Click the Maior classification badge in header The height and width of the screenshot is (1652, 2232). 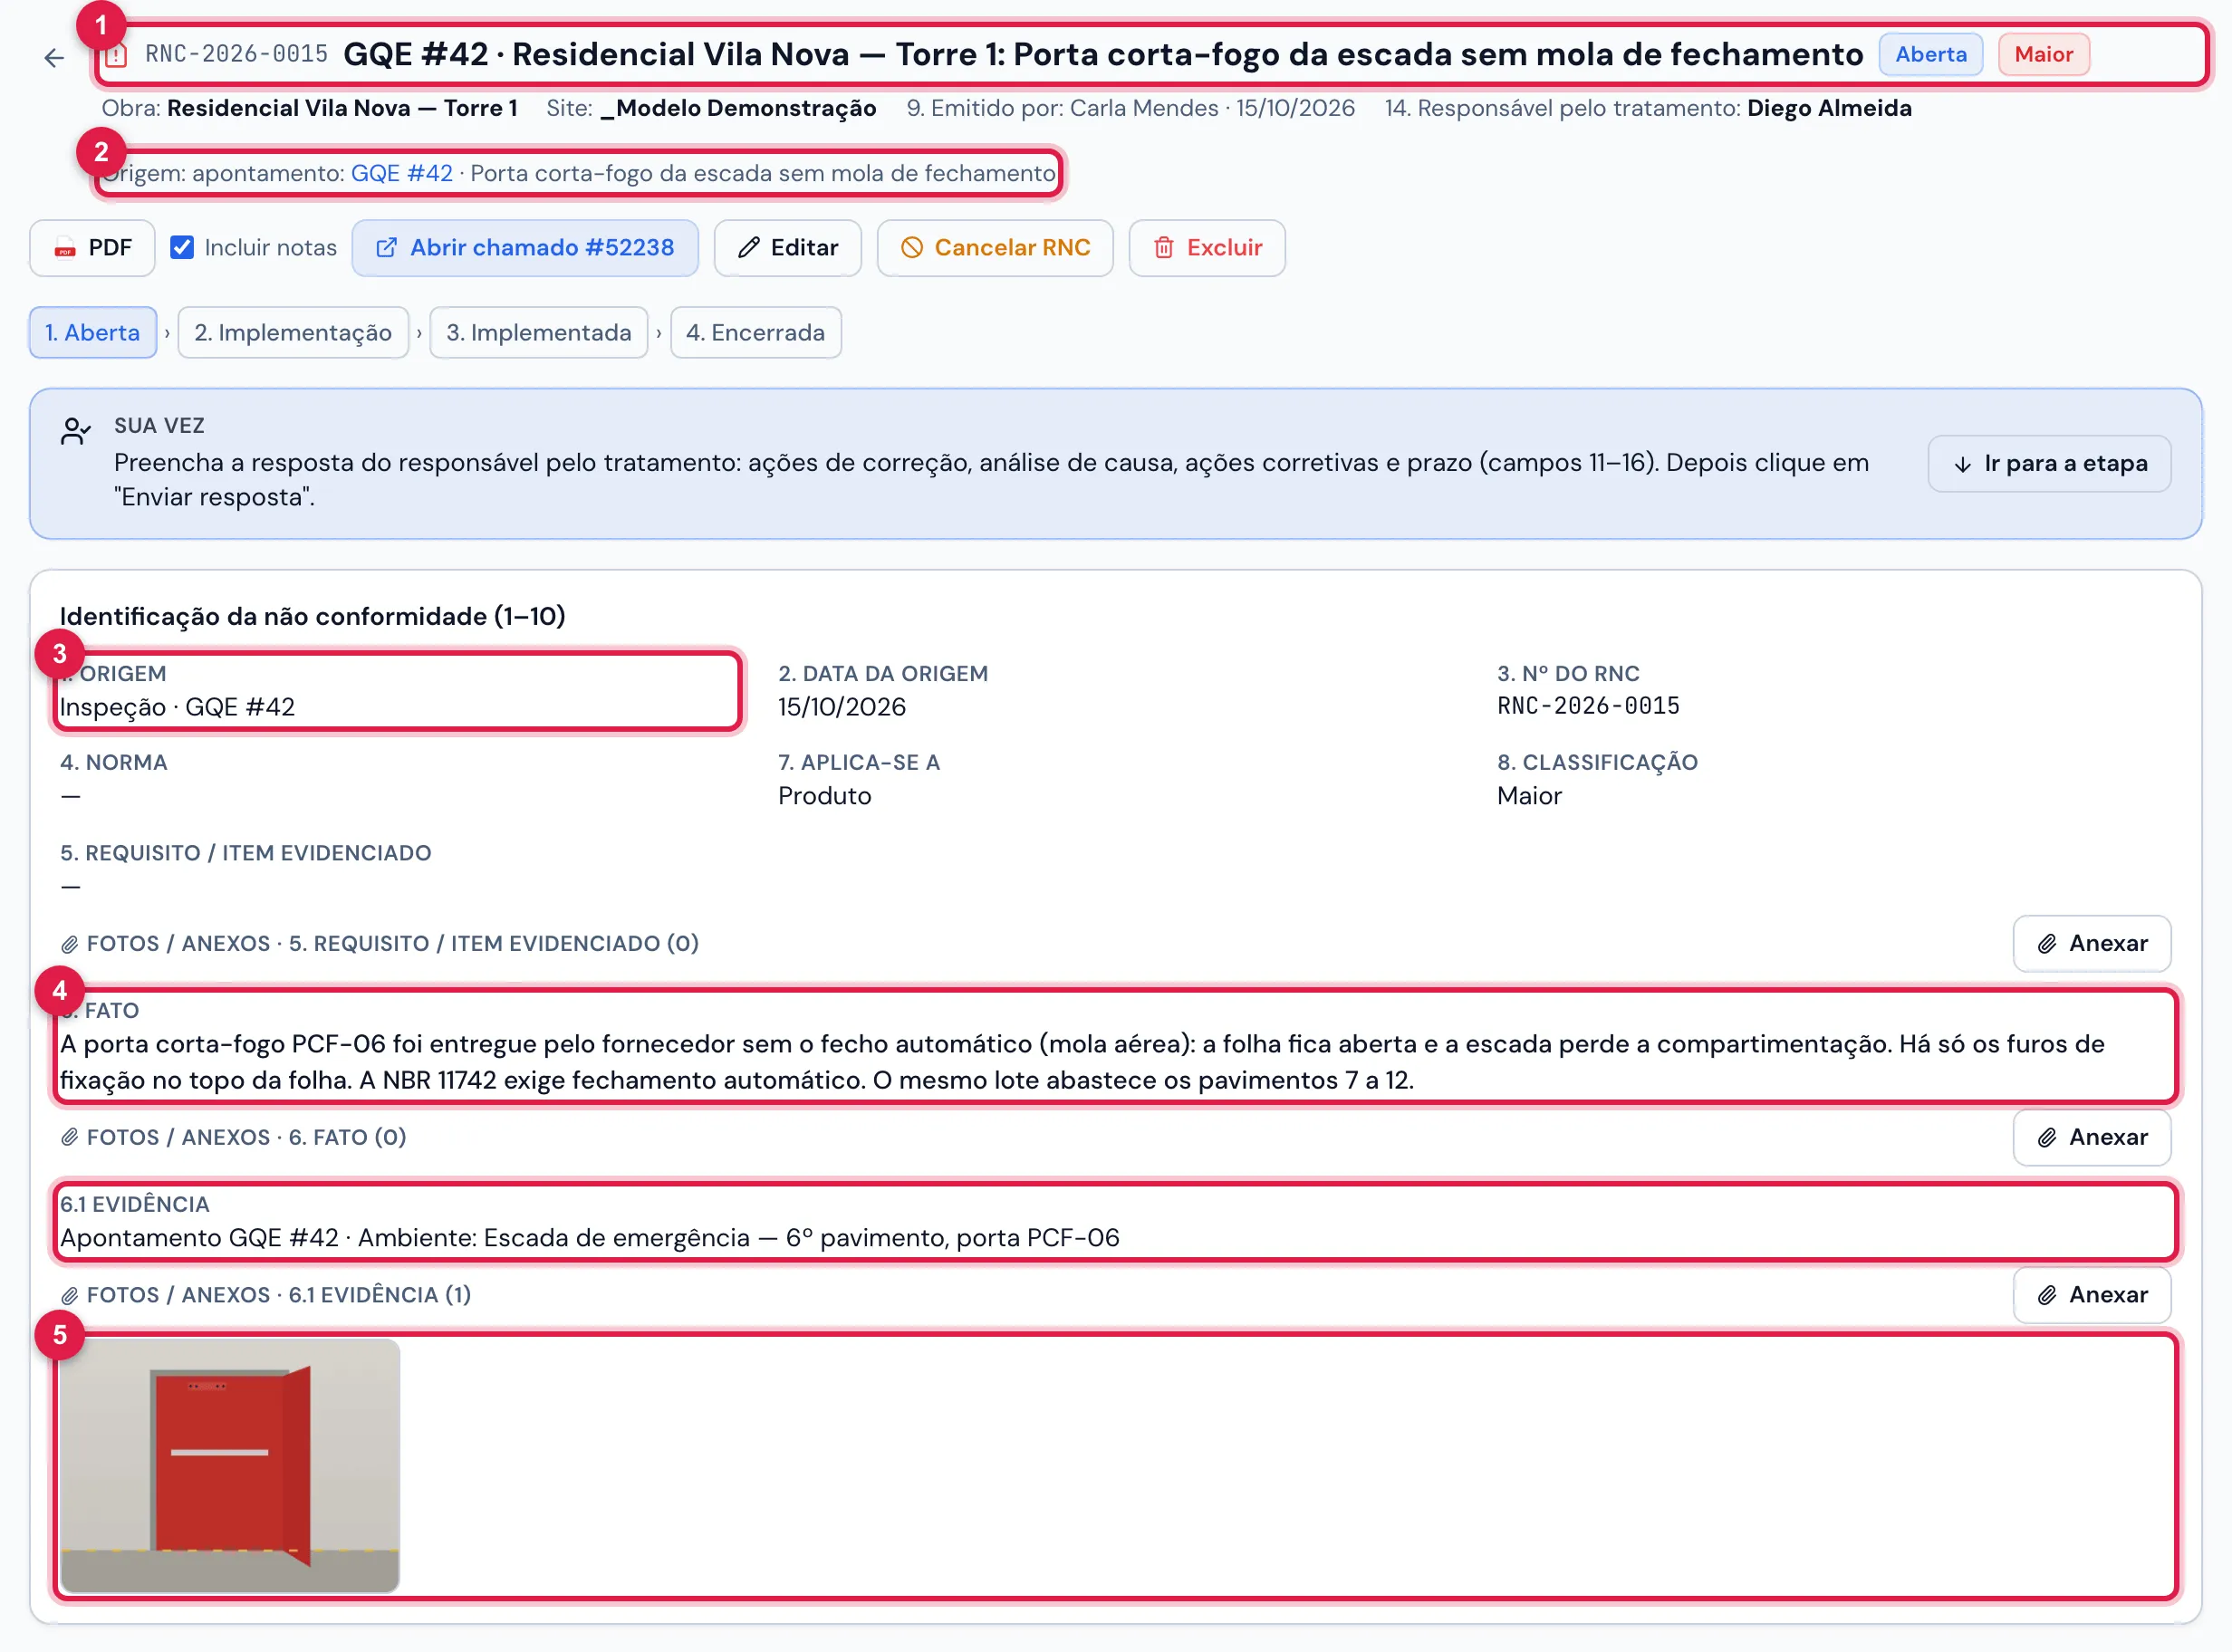point(2044,55)
